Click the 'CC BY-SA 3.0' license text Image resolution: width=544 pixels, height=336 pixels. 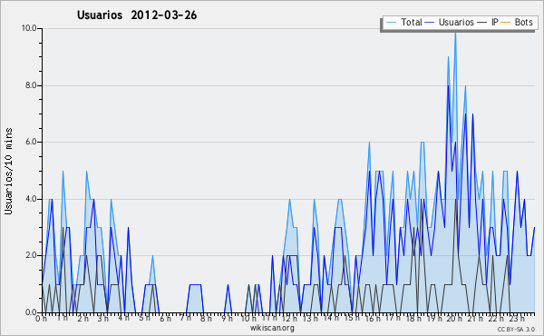(x=516, y=329)
